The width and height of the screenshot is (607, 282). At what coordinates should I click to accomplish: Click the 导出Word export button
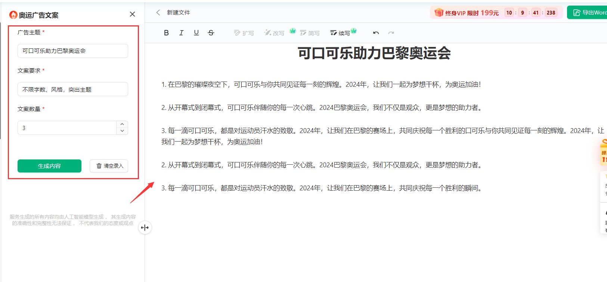(x=587, y=12)
